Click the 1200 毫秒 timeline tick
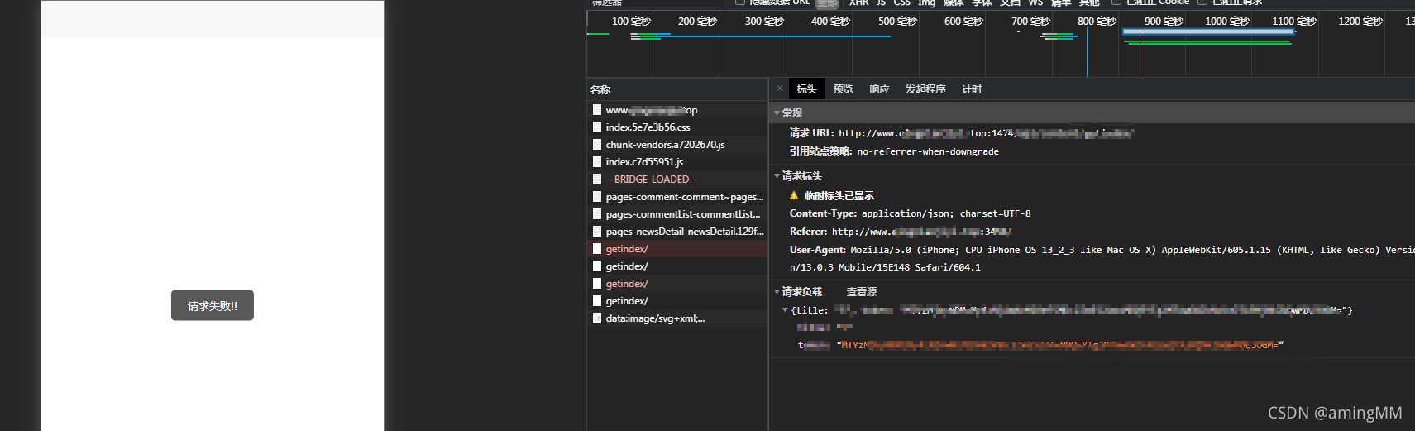1415x431 pixels. (1360, 22)
